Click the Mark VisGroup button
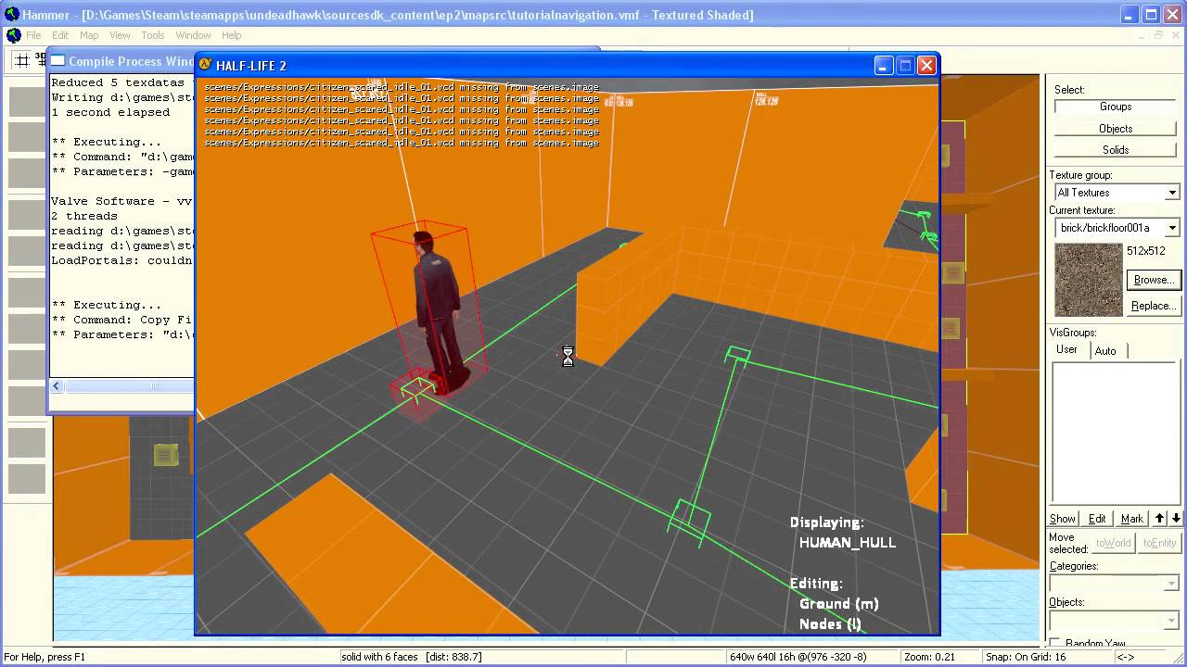The height and width of the screenshot is (667, 1187). point(1132,519)
